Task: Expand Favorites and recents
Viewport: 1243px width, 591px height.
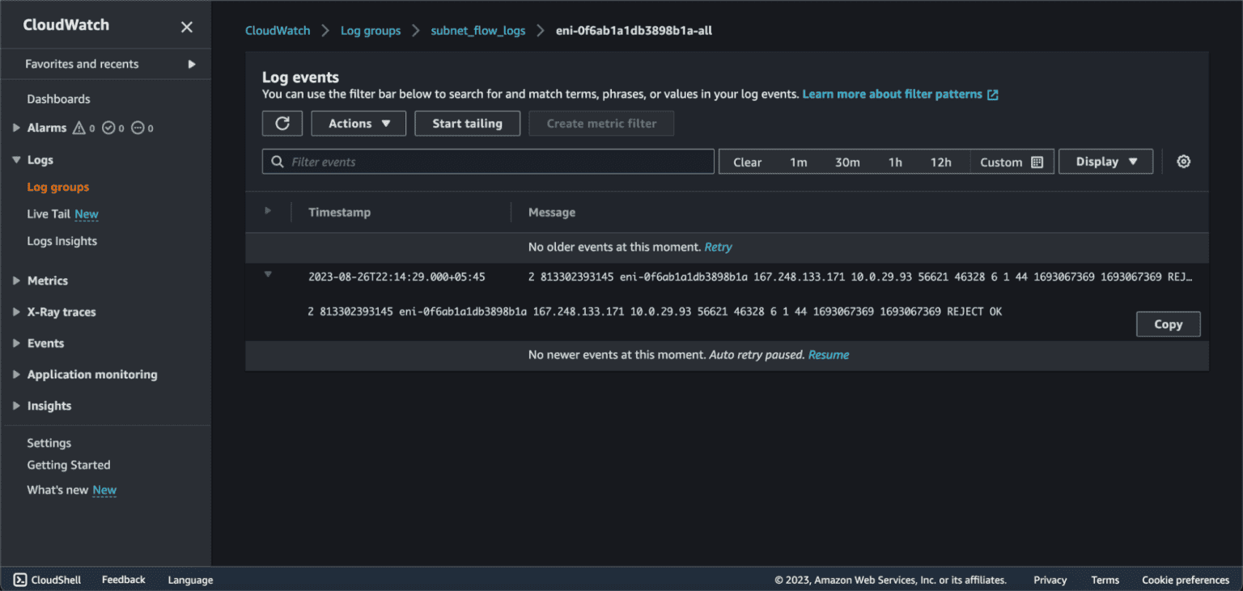Action: click(192, 64)
